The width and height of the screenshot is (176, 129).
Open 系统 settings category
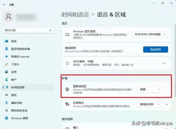coord(28,41)
